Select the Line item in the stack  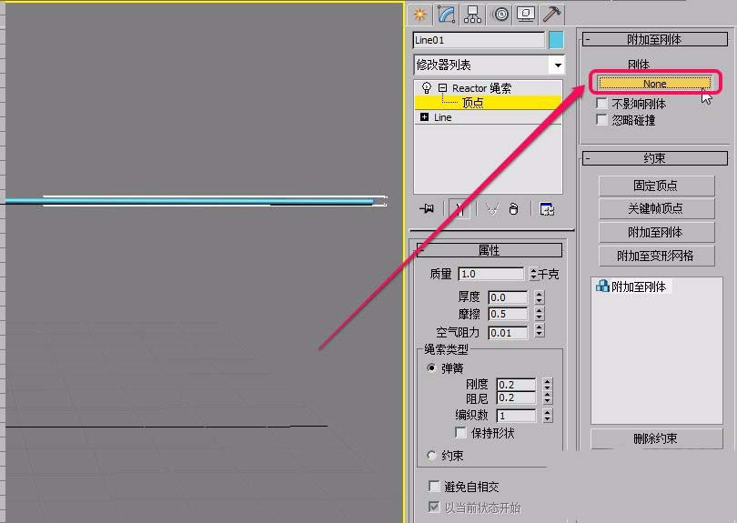[442, 117]
